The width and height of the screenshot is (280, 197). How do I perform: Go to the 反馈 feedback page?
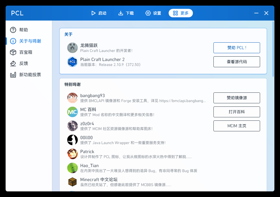(29, 63)
